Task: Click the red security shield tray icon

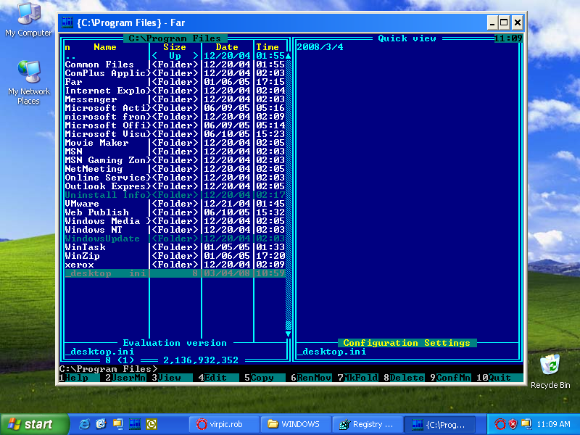Action: [513, 424]
